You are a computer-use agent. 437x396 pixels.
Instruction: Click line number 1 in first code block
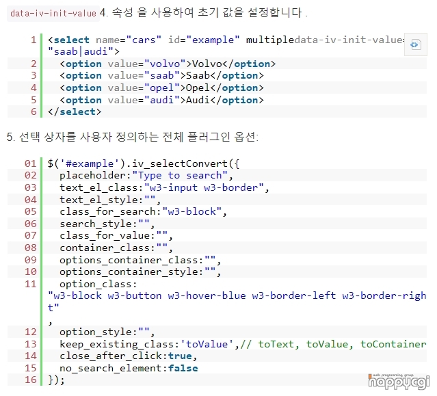pyautogui.click(x=34, y=40)
